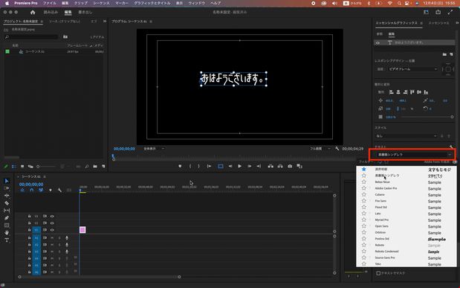The height and width of the screenshot is (288, 460).
Task: Expand the Project panel group overflow chevrons
Action: pos(105,22)
